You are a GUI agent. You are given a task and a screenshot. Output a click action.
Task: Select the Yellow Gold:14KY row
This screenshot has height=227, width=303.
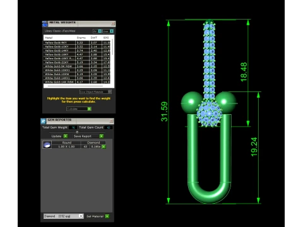coord(77,50)
